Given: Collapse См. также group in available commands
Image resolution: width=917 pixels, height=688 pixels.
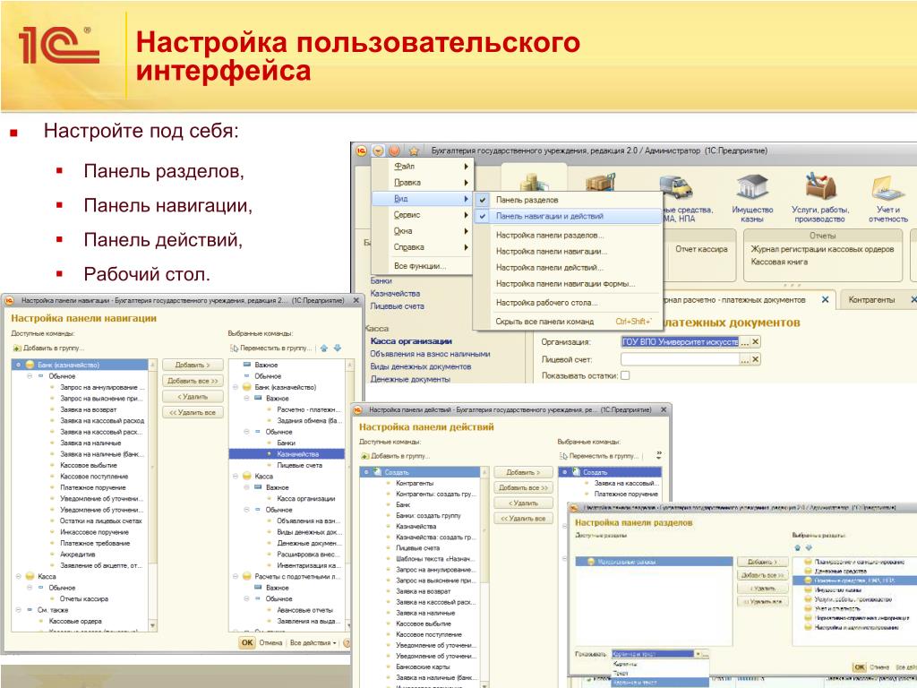Looking at the screenshot, I should coord(18,609).
